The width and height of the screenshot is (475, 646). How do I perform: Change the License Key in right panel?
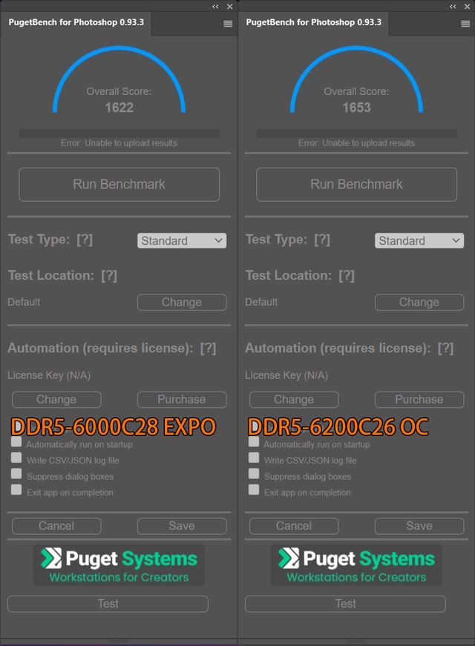tap(294, 399)
